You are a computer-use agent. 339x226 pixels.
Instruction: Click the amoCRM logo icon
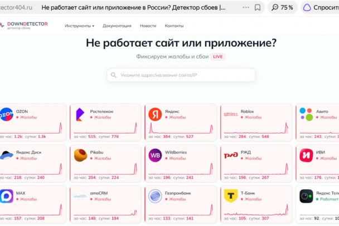click(x=80, y=196)
